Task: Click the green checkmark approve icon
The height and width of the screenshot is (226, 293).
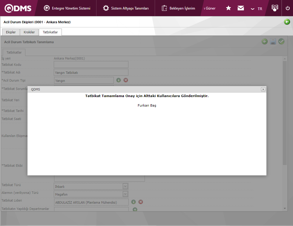Action: coord(281,42)
